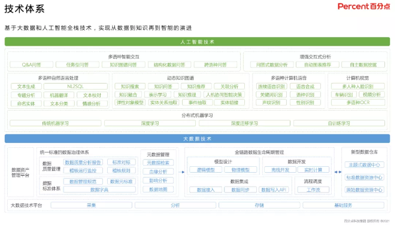Select the 大数据技术 blue header bar

pyautogui.click(x=197, y=139)
